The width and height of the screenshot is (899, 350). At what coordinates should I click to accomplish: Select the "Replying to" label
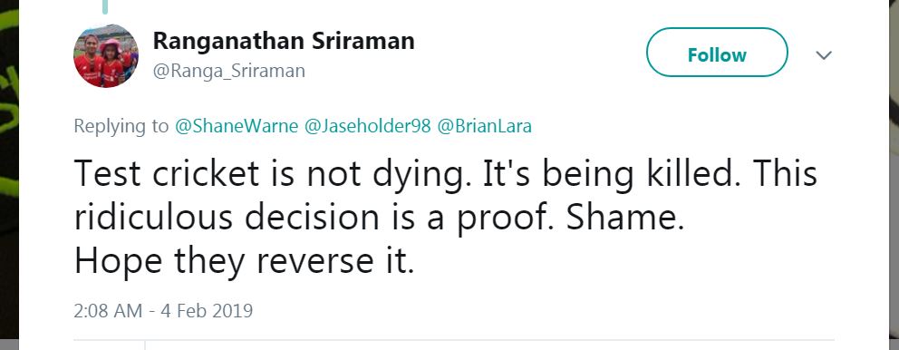tap(121, 126)
